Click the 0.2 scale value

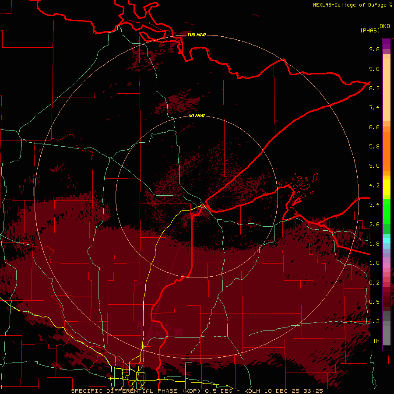(x=374, y=283)
